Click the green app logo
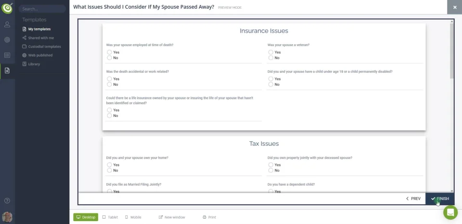 pyautogui.click(x=7, y=8)
